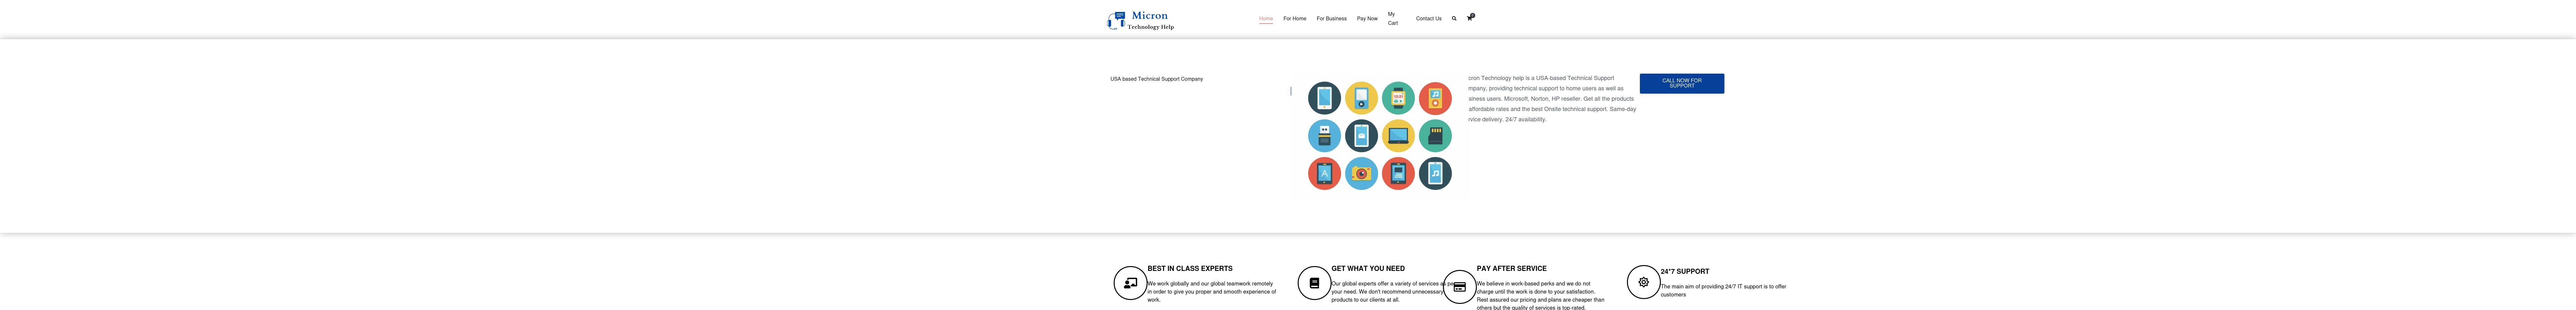Click the camera icon on blue circle
Image resolution: width=2576 pixels, height=310 pixels.
1361,173
